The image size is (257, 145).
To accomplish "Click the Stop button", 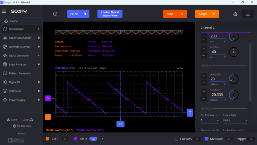I will 175,14.
